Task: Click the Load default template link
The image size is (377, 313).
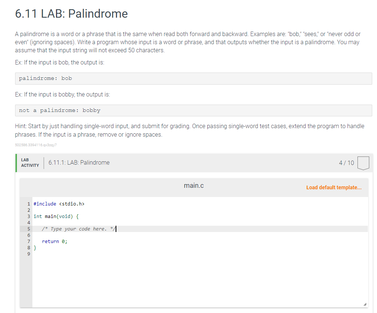Action: 334,187
